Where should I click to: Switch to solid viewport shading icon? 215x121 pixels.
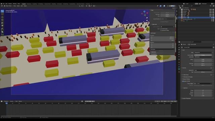171,6
